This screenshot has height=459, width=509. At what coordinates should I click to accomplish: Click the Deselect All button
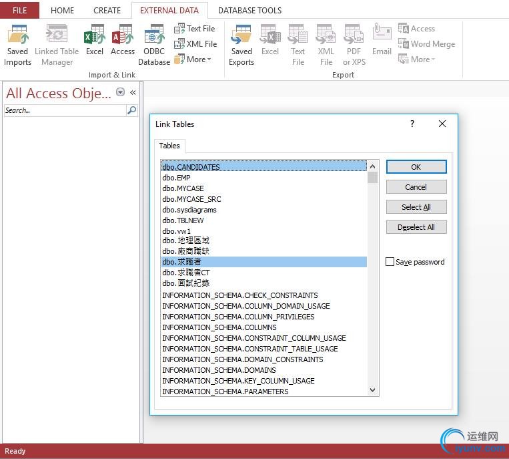click(416, 227)
